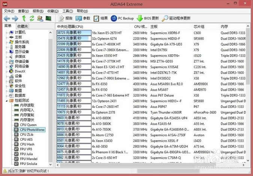Click the green refresh arrows icon
The height and width of the screenshot is (176, 253).
pyautogui.click(x=32, y=18)
